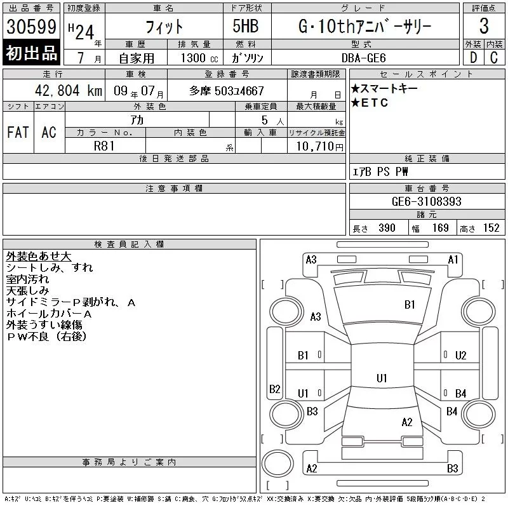
Task: Click the lot number 30599
Action: pos(31,27)
